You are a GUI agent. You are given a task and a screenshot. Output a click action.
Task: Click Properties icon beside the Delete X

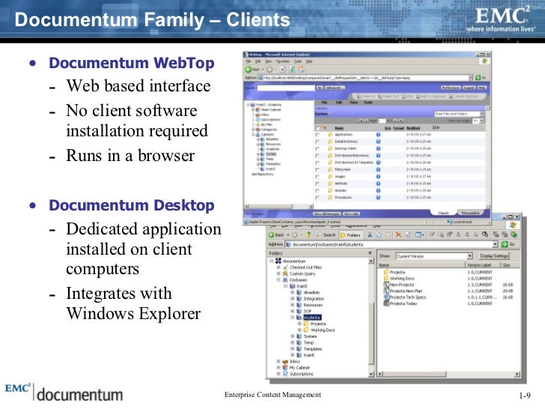click(x=408, y=235)
